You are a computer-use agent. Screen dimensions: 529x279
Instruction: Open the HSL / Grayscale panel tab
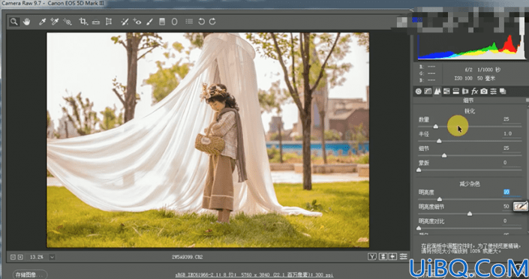[x=446, y=91]
